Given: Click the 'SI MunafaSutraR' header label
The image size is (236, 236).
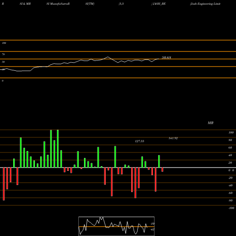Looking at the screenshot, I should tap(58, 4).
